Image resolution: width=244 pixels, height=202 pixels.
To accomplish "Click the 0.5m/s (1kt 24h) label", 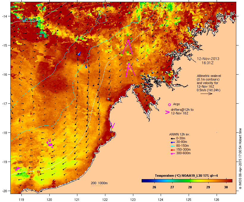I will (209, 90).
